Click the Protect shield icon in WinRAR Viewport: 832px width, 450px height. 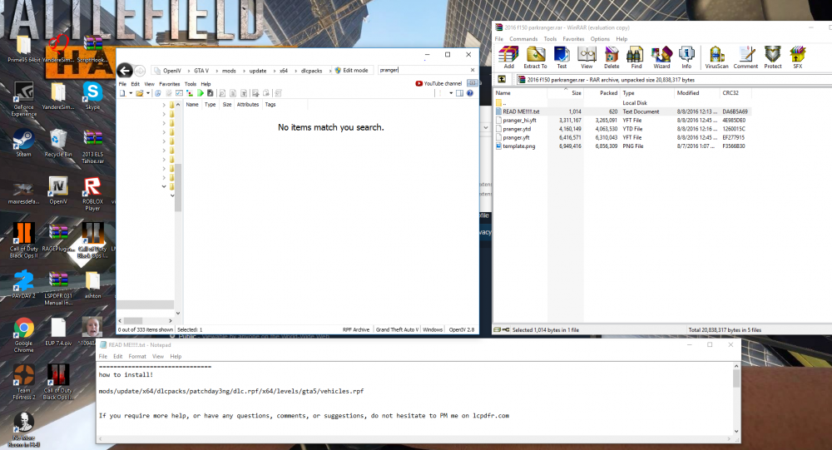[773, 57]
